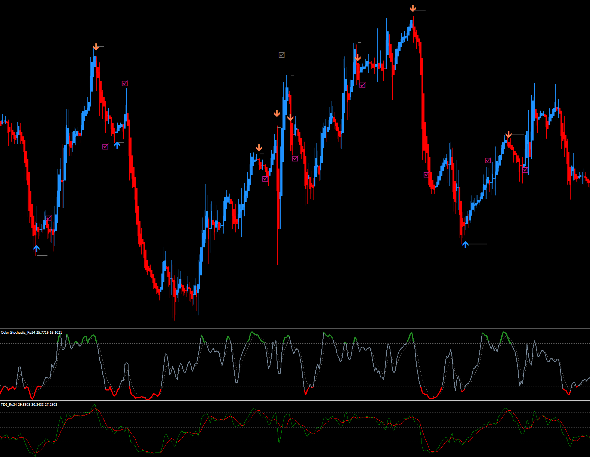This screenshot has height=457, width=590.
Task: Click the magenta check just below the paired orange arrows
Action: (x=295, y=158)
